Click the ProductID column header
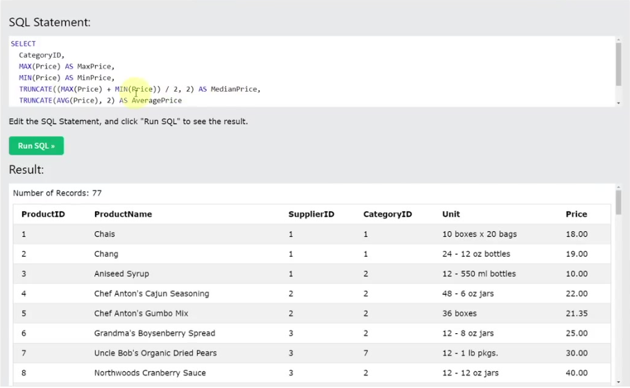This screenshot has height=388, width=630. tap(43, 214)
